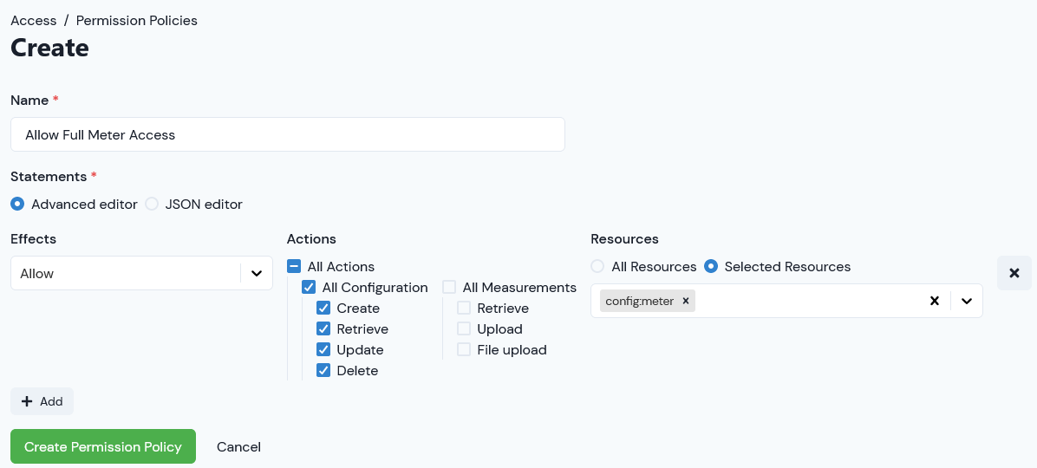The height and width of the screenshot is (468, 1037).
Task: Click the Actions column heading
Action: point(311,238)
